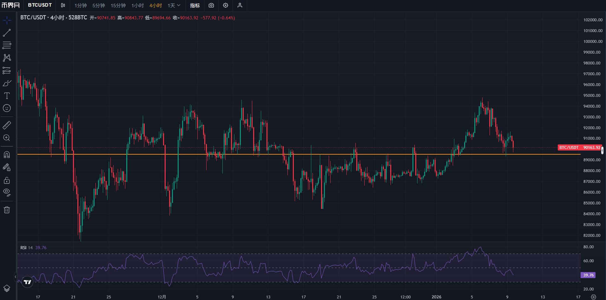Image resolution: width=606 pixels, height=300 pixels.
Task: Expand the 1天 timeframe dropdown
Action: 174,5
